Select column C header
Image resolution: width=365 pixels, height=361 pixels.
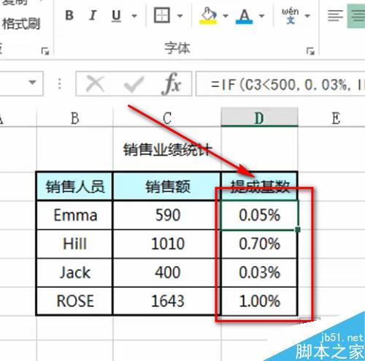pos(167,118)
